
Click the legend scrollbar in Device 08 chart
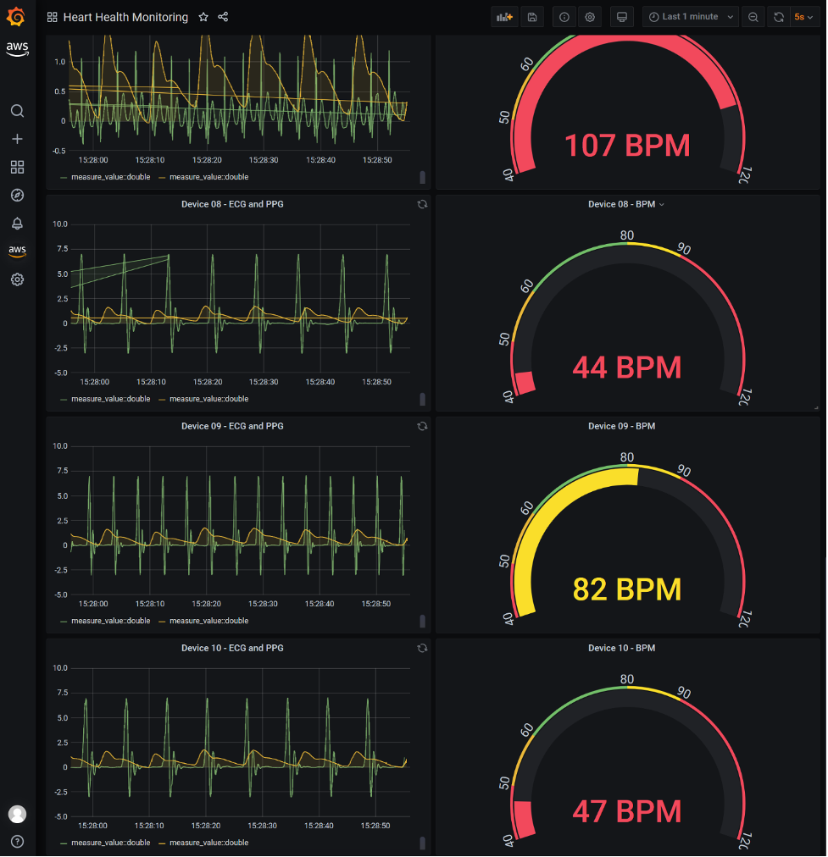pos(423,400)
